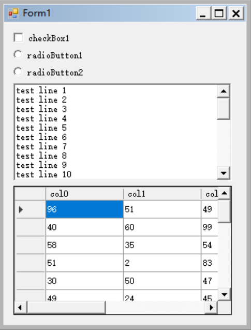Image resolution: width=251 pixels, height=330 pixels.
Task: Select the cell with value 50
Action: click(162, 281)
